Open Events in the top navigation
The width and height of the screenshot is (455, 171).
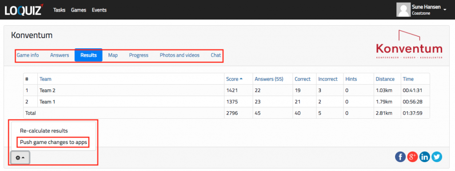[x=99, y=10]
